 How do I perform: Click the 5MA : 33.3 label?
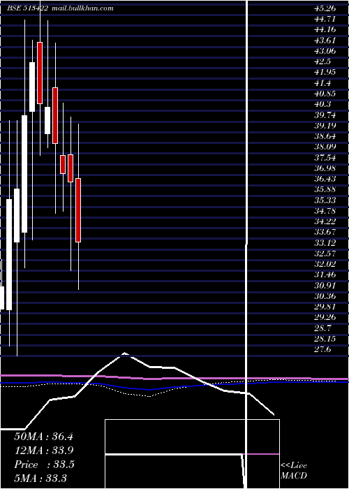tap(40, 478)
